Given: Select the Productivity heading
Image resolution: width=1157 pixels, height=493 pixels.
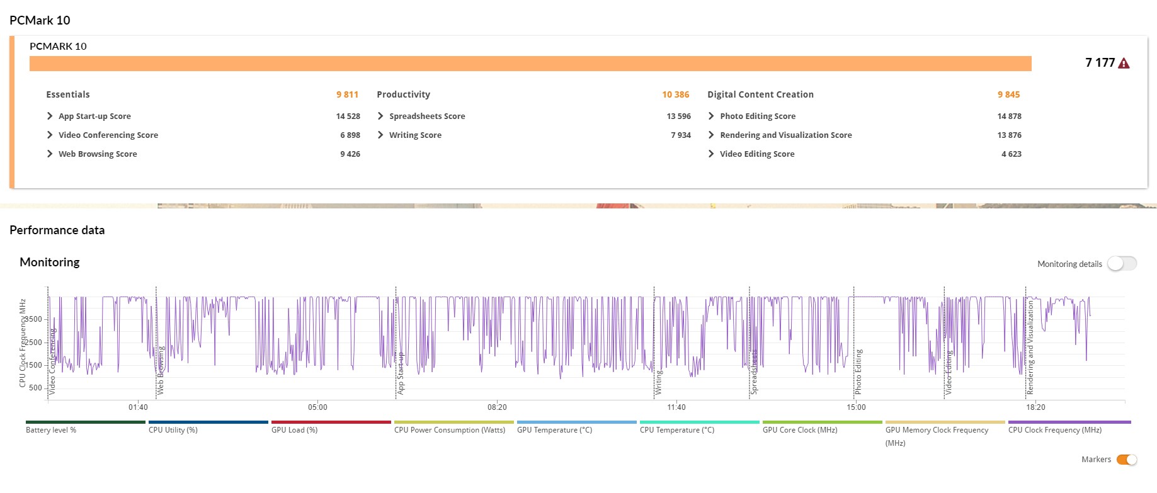Looking at the screenshot, I should pyautogui.click(x=403, y=94).
